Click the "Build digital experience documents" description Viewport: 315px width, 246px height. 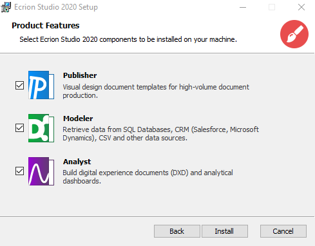pyautogui.click(x=148, y=176)
